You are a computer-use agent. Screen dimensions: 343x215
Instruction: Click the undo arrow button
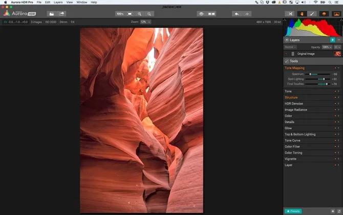coord(236,14)
